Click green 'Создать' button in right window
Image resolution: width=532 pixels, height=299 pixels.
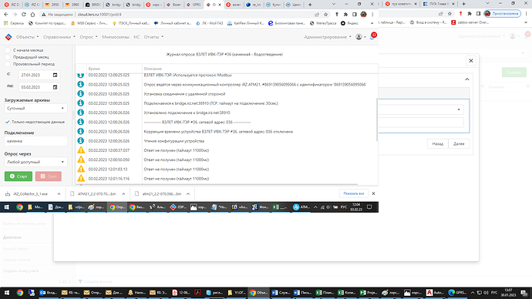pyautogui.click(x=513, y=72)
